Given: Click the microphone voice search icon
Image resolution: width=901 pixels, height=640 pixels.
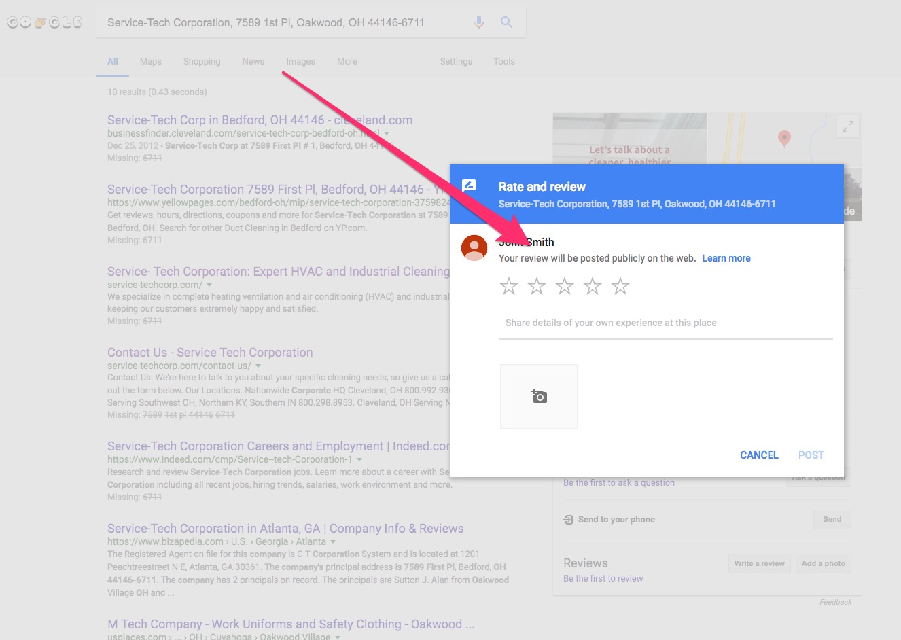Looking at the screenshot, I should tap(479, 22).
